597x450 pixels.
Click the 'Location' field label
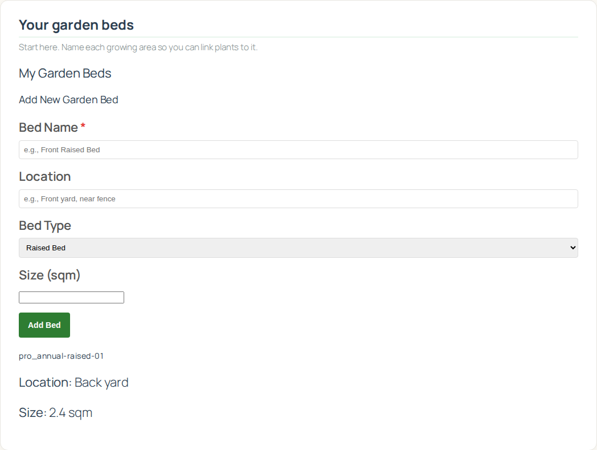click(45, 176)
